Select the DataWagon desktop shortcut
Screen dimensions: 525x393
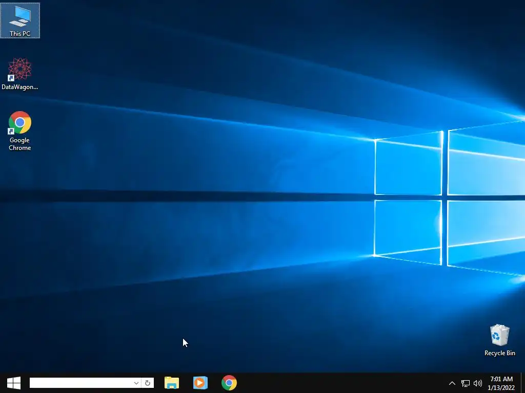[20, 74]
